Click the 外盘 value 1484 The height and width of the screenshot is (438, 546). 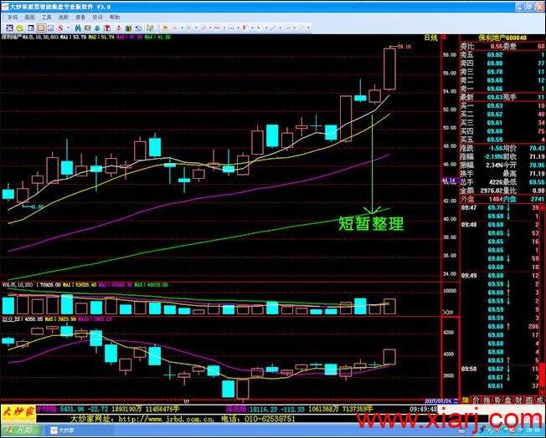496,199
